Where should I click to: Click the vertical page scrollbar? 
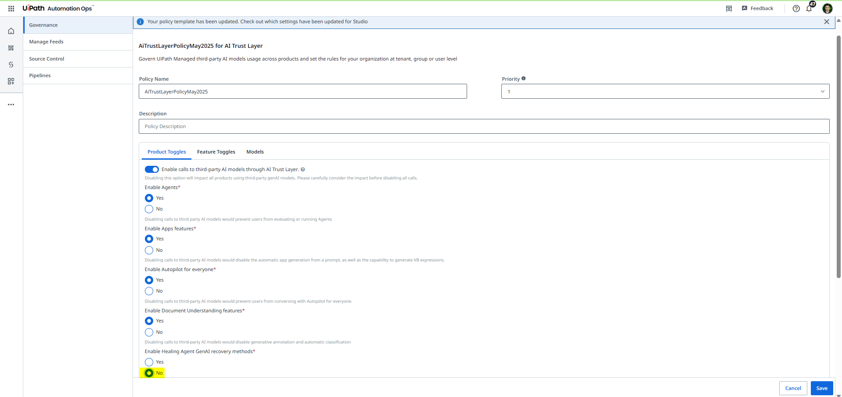(x=838, y=157)
